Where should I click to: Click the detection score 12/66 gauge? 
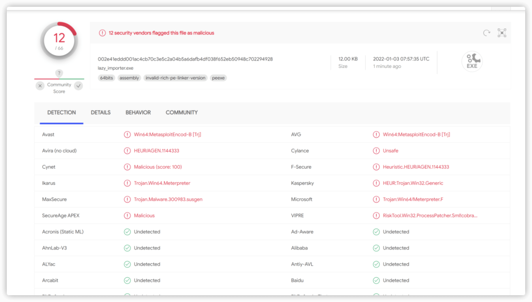[59, 41]
